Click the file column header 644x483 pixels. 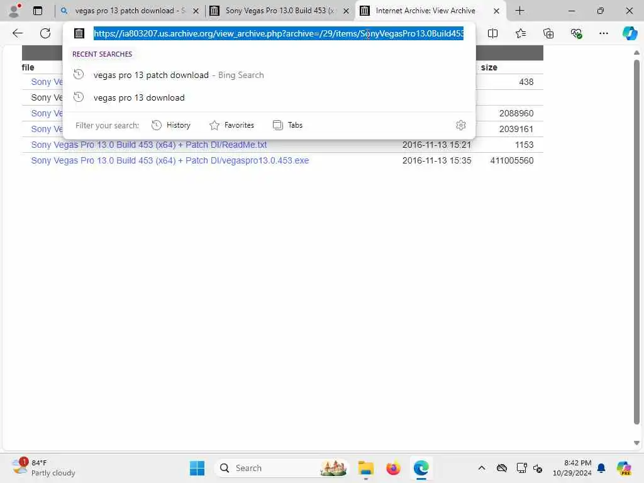pyautogui.click(x=28, y=67)
